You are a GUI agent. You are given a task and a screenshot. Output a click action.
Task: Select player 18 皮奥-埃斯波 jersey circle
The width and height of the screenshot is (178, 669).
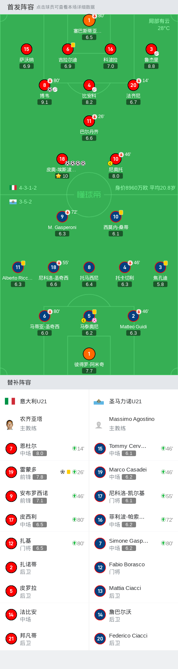click(62, 159)
